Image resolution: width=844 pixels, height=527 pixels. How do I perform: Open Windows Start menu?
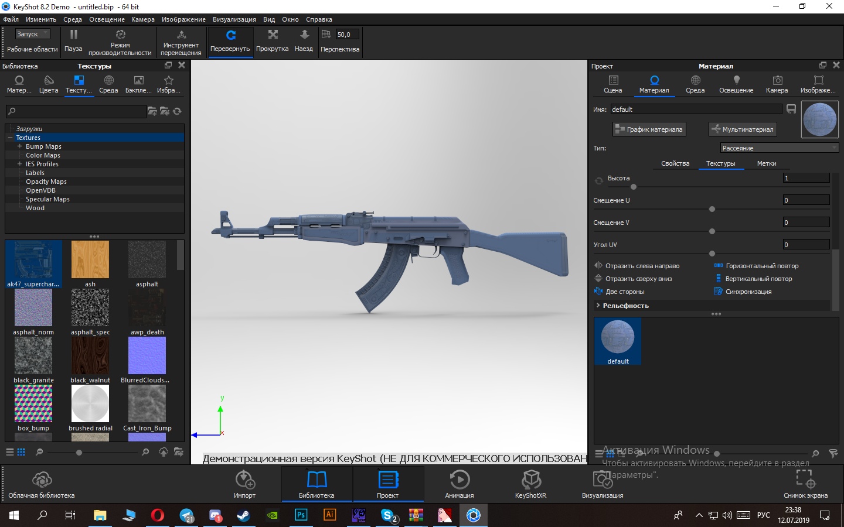(13, 515)
